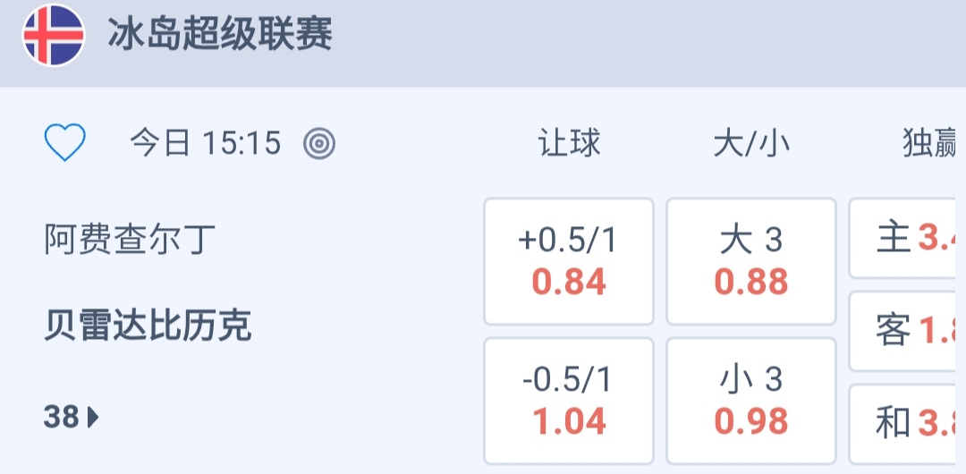Viewport: 966px width, 474px height.
Task: Open the live tracker target icon
Action: click(x=319, y=143)
